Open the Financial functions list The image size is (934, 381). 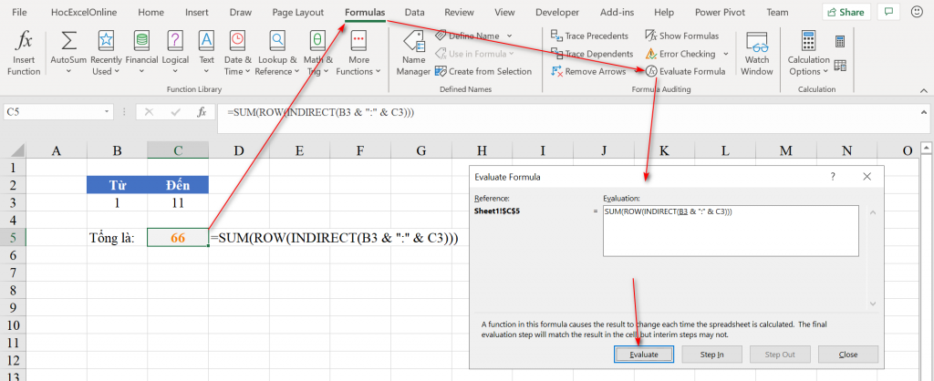click(x=141, y=54)
